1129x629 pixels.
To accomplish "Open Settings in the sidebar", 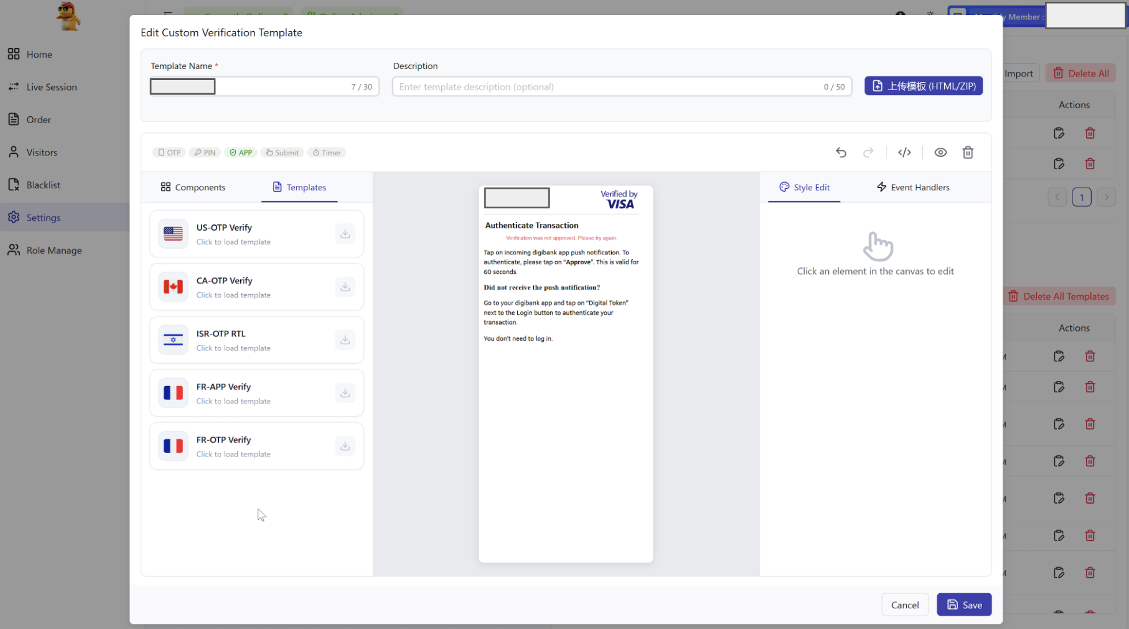I will coord(65,218).
